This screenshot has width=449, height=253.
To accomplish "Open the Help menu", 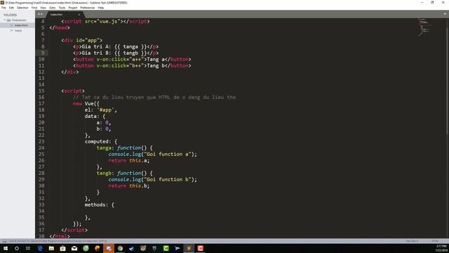I will click(101, 8).
